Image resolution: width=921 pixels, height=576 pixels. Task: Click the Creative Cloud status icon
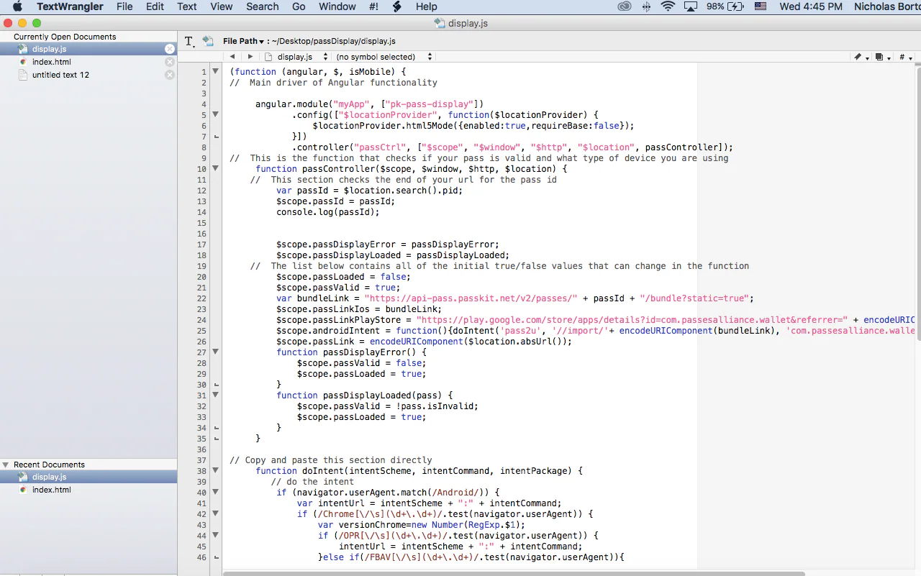click(x=625, y=6)
